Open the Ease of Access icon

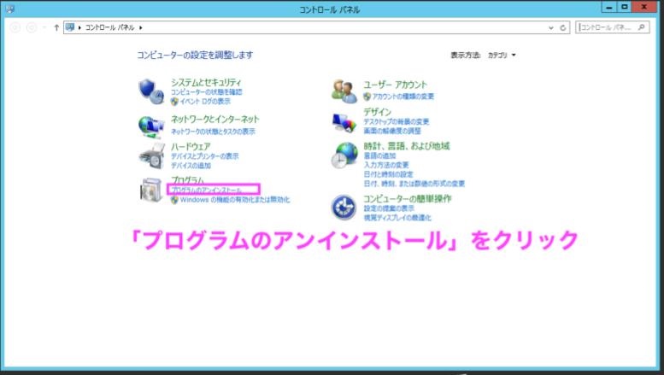[x=344, y=206]
